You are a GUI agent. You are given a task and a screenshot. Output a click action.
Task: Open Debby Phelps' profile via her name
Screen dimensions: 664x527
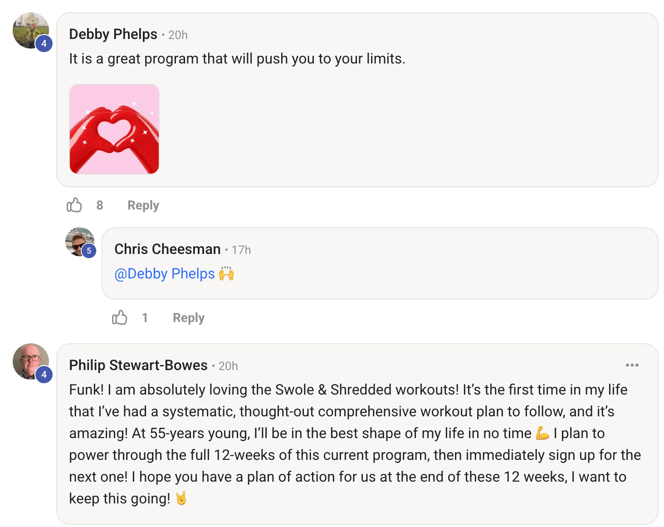click(113, 34)
